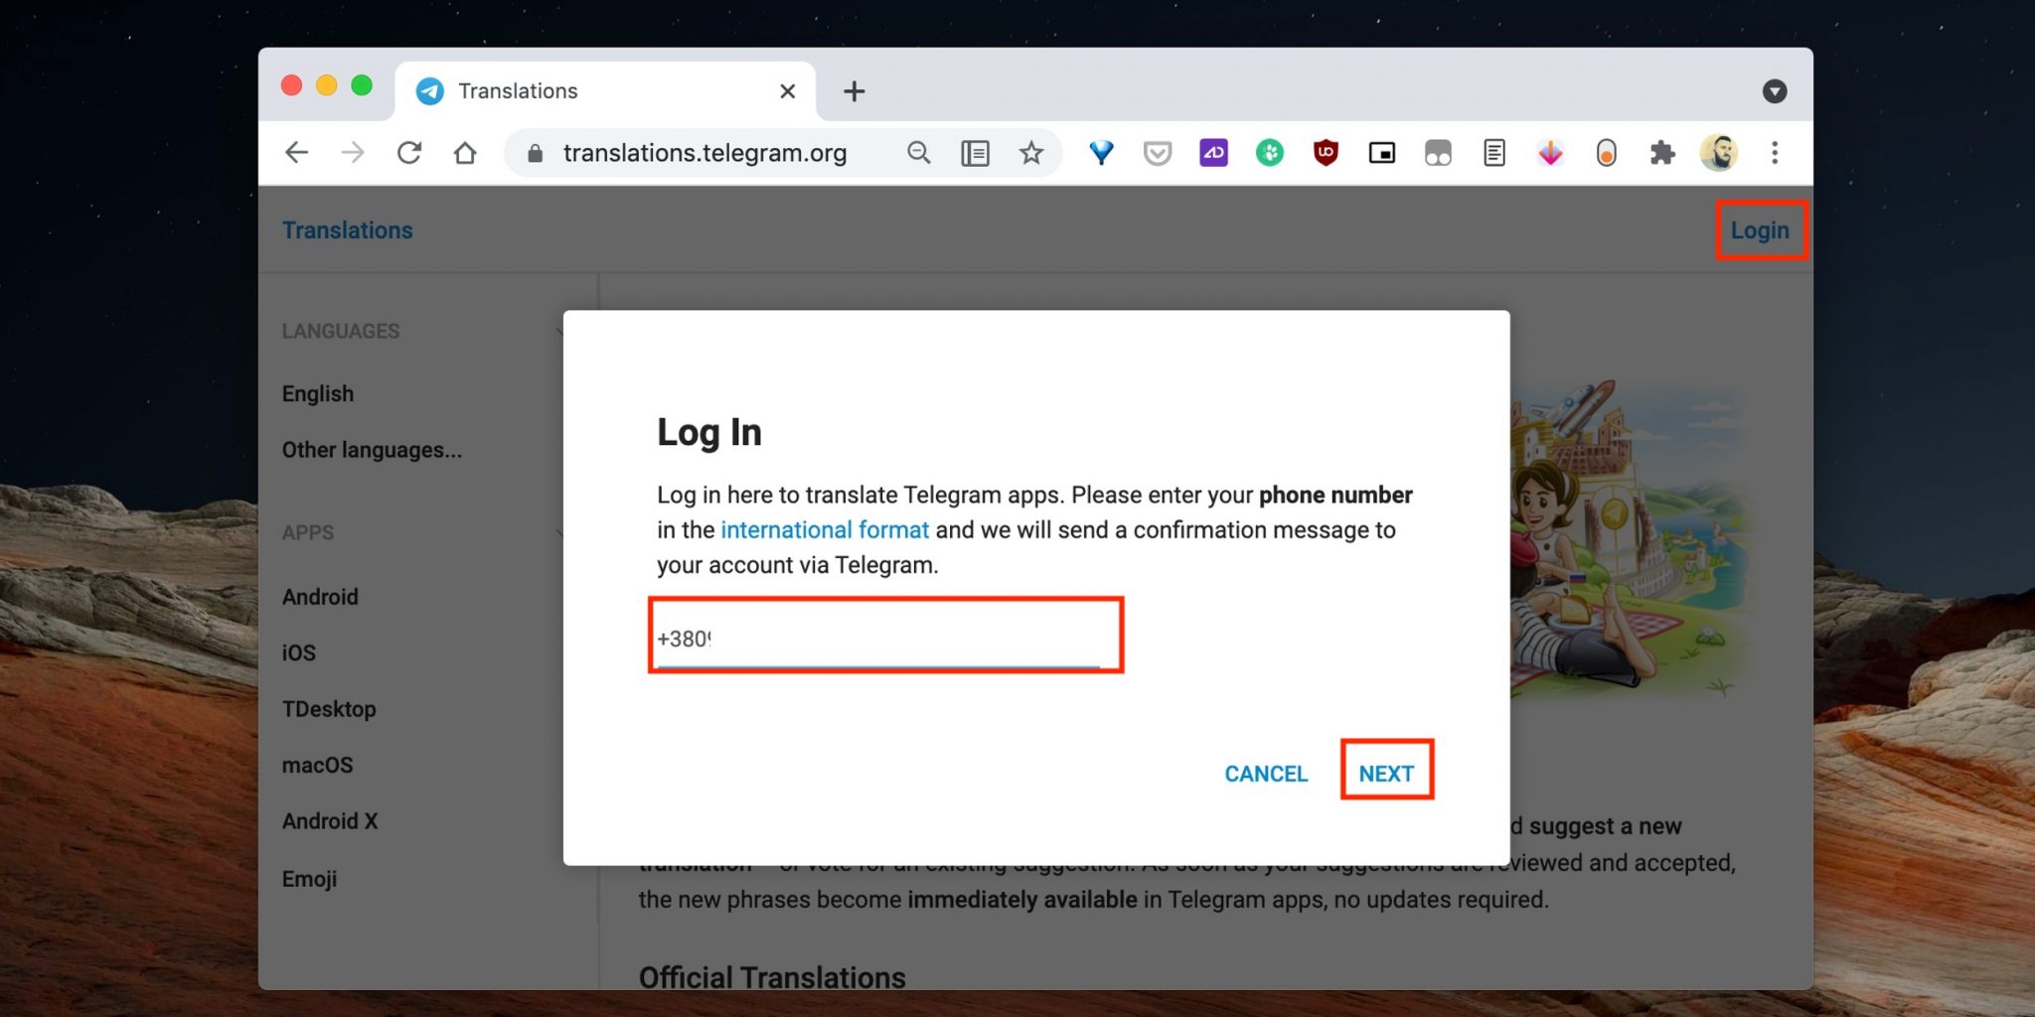Open a new browser tab
2035x1017 pixels.
(854, 91)
